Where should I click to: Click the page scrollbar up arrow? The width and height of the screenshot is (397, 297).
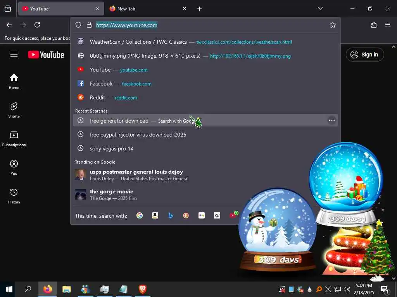tap(394, 47)
